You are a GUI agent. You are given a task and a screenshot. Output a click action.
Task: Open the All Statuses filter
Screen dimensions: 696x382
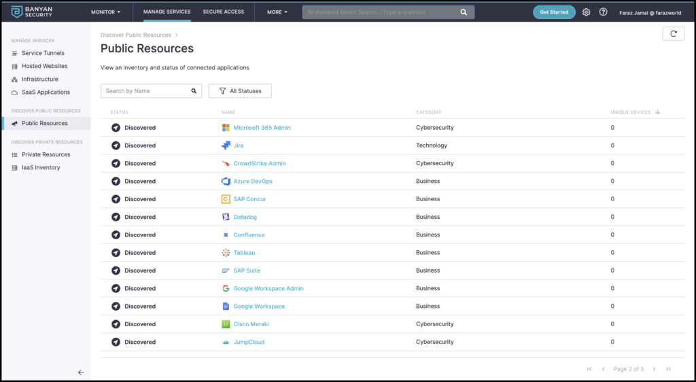coord(240,91)
